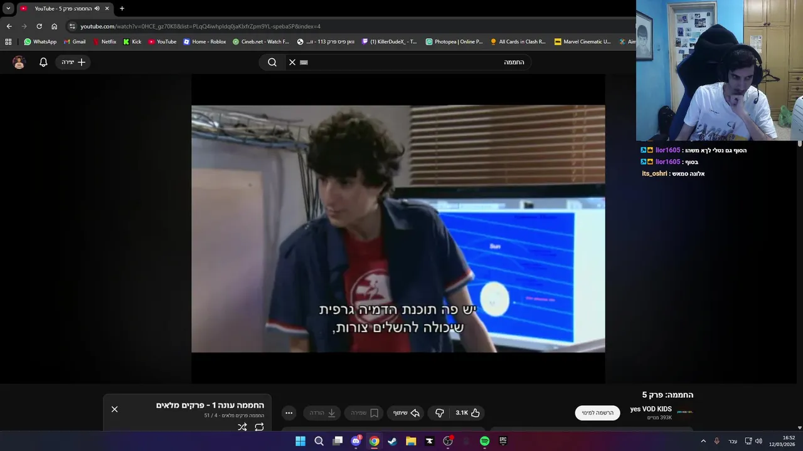Open the on-screen keyboard icon in search
Viewport: 803px width, 451px height.
tap(304, 63)
